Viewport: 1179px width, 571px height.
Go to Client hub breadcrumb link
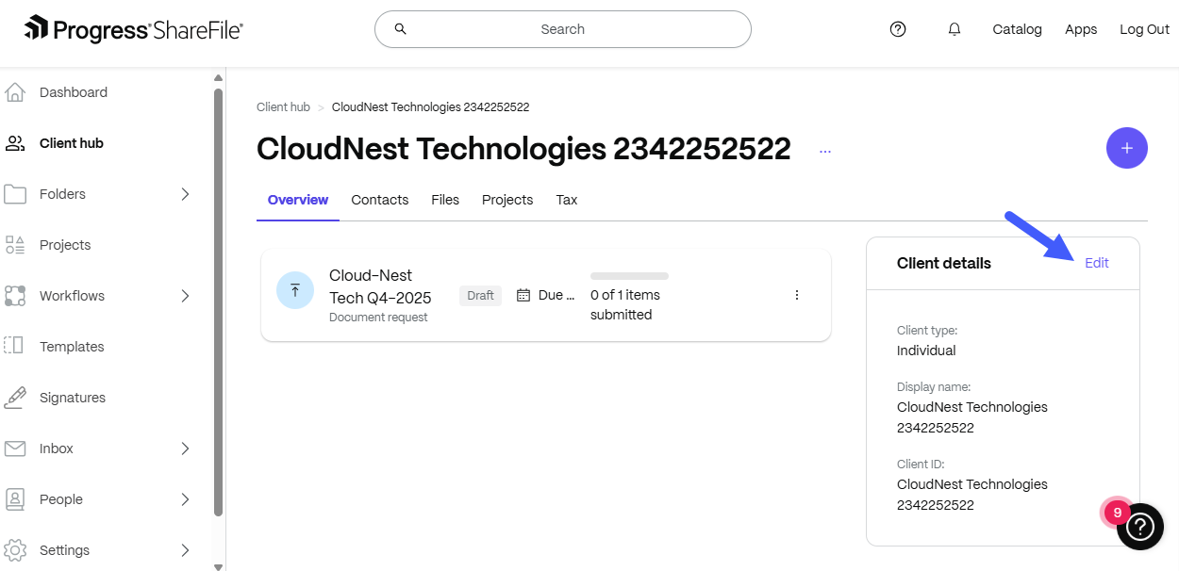(x=283, y=107)
